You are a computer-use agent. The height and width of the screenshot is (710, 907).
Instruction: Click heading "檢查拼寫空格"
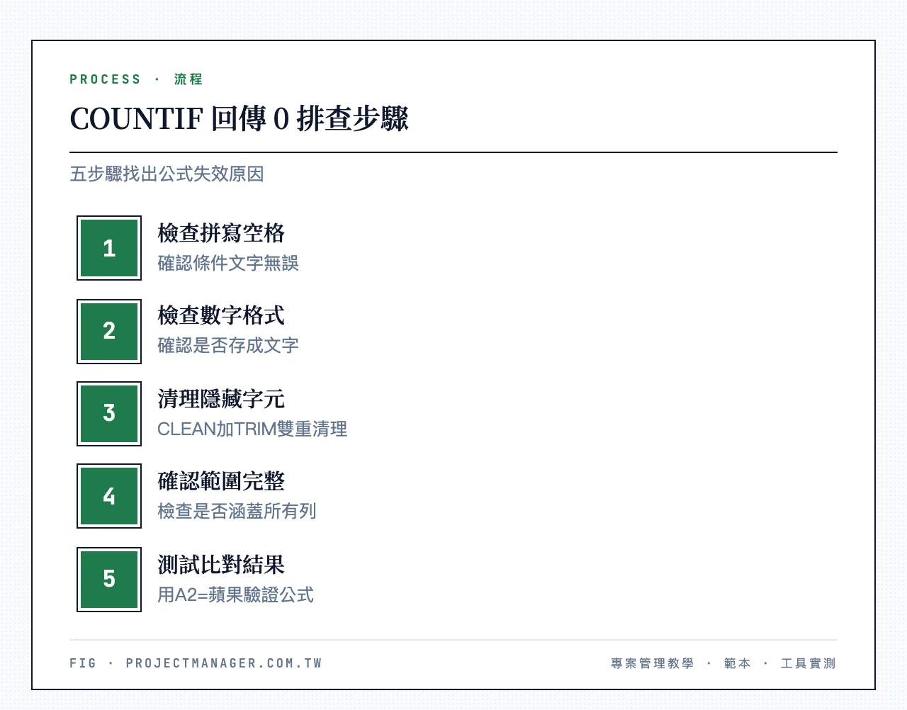click(x=221, y=233)
